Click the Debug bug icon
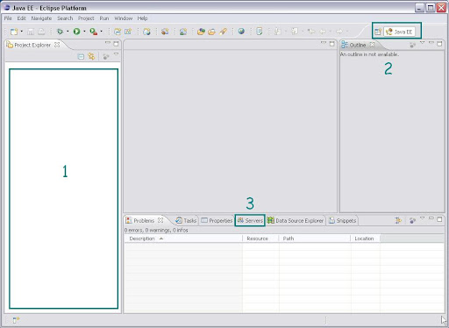Screen dimensions: 449x328 pyautogui.click(x=60, y=32)
